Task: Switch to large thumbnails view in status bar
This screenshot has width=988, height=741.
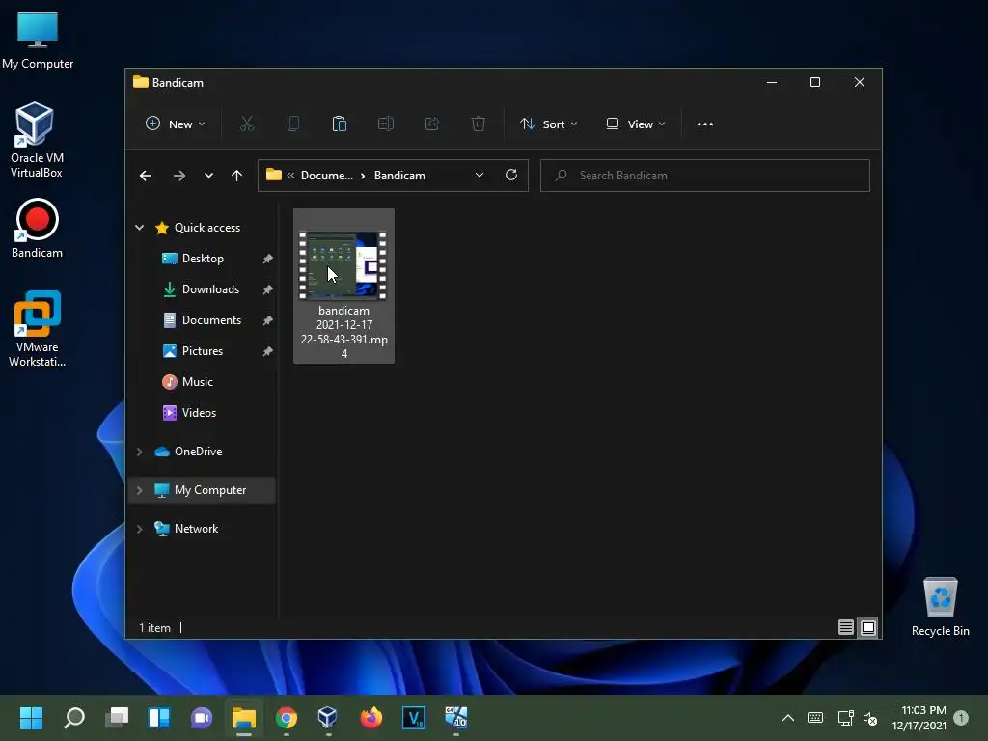Action: [868, 627]
